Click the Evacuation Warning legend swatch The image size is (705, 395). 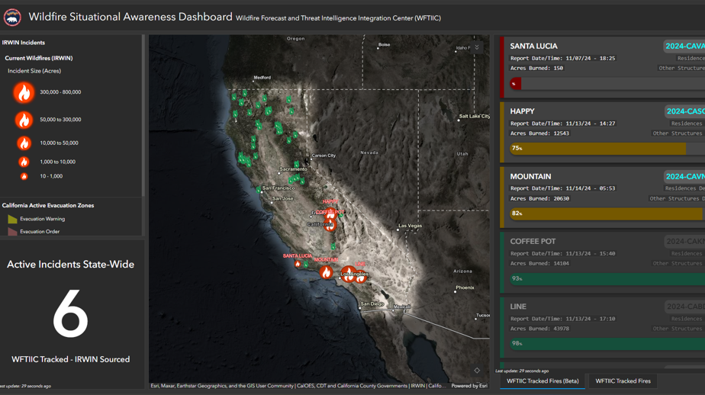click(12, 220)
